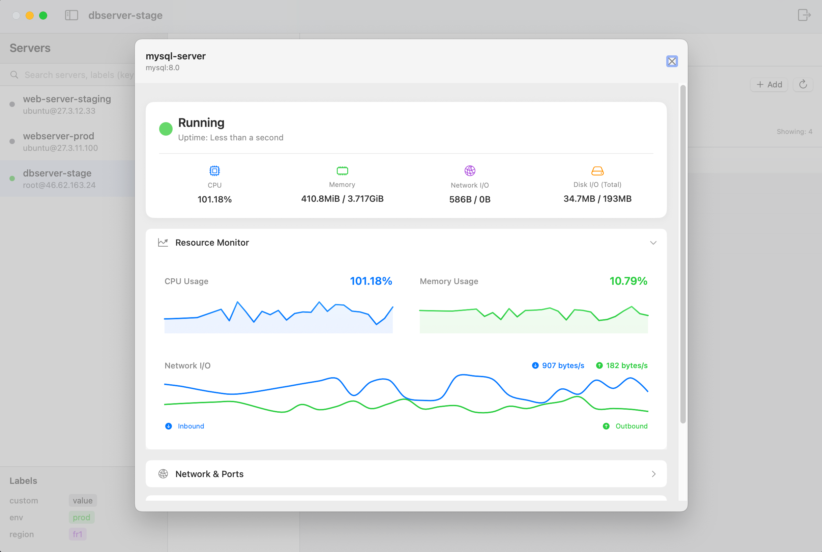This screenshot has height=552, width=822.
Task: Click the CPU Usage 101.18% value
Action: [x=371, y=281]
